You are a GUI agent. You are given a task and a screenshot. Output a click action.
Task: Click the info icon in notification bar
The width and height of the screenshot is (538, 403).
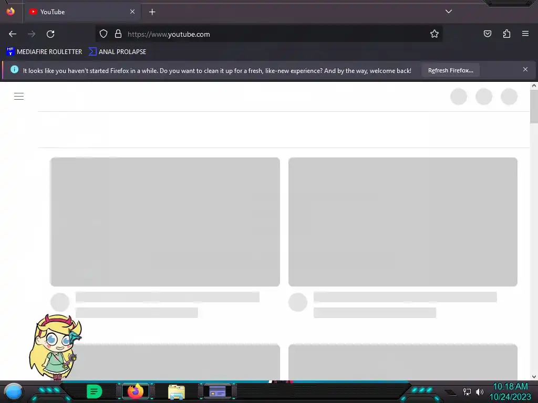tap(14, 70)
